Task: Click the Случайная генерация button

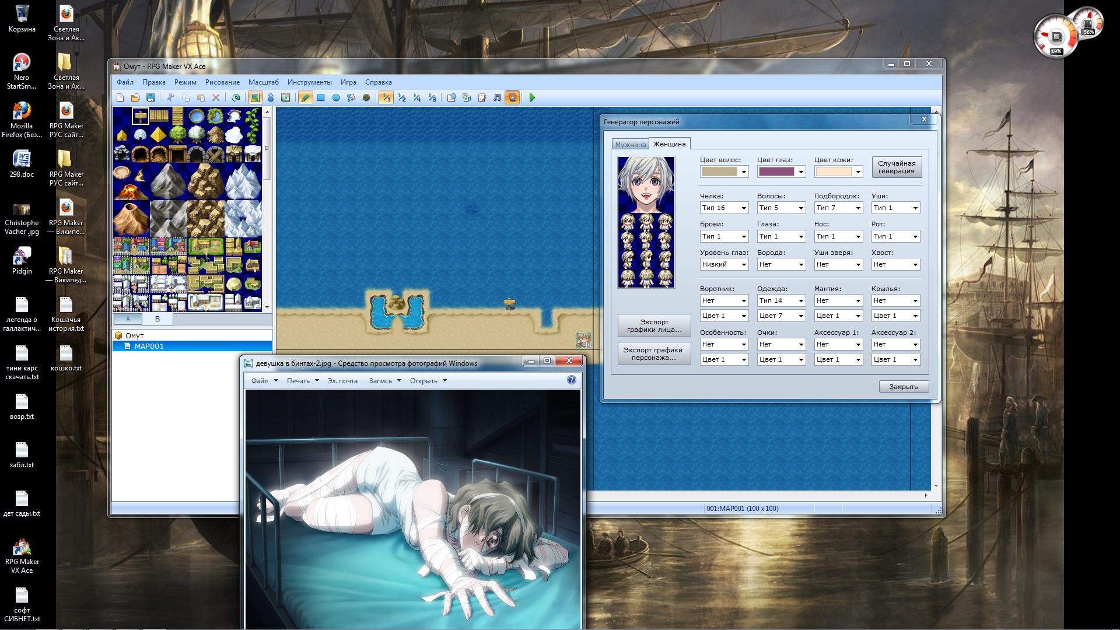Action: [x=897, y=167]
